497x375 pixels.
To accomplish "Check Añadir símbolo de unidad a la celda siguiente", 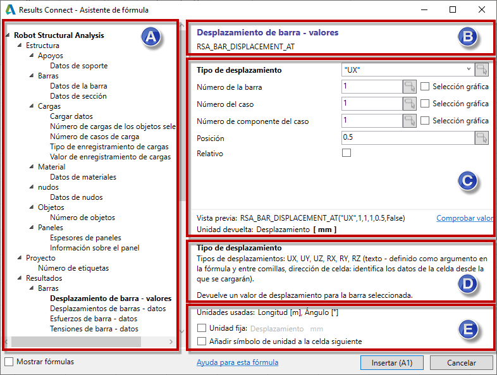I will (202, 341).
